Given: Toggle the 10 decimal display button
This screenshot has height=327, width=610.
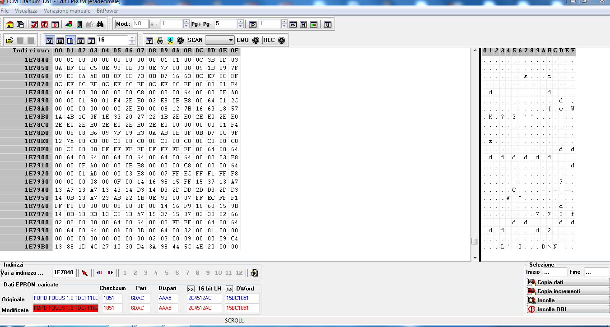Looking at the screenshot, I should (x=60, y=40).
